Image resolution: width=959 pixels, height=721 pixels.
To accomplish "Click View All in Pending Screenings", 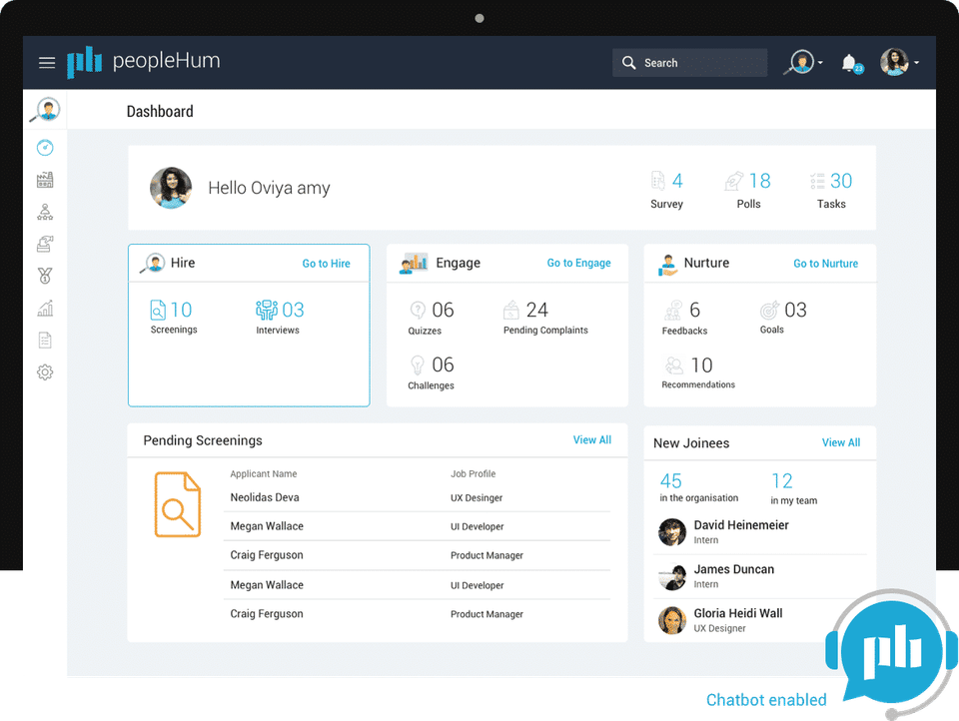I will click(x=591, y=440).
